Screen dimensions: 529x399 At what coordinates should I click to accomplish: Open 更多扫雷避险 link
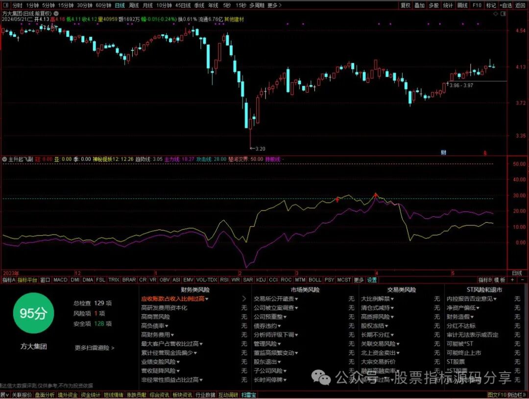click(95, 348)
